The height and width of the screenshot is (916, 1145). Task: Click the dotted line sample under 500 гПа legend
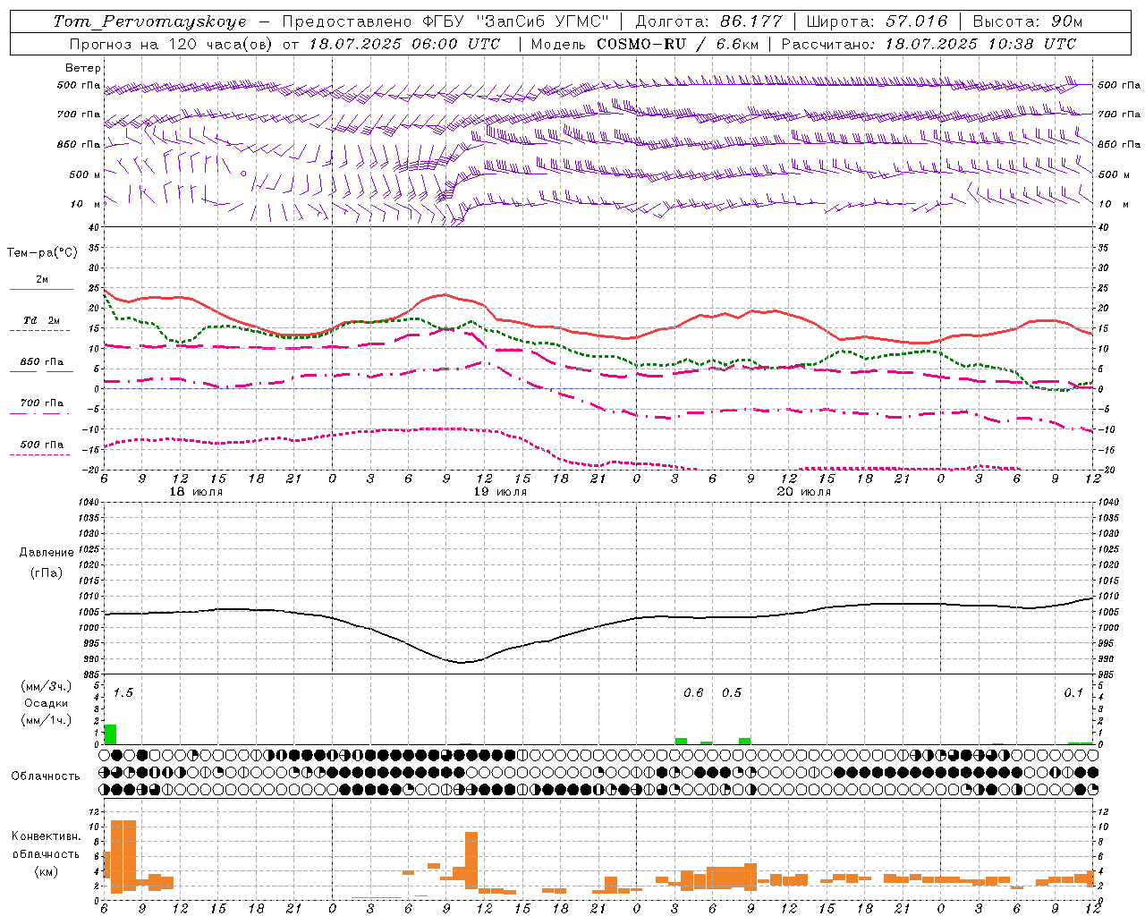coord(39,454)
